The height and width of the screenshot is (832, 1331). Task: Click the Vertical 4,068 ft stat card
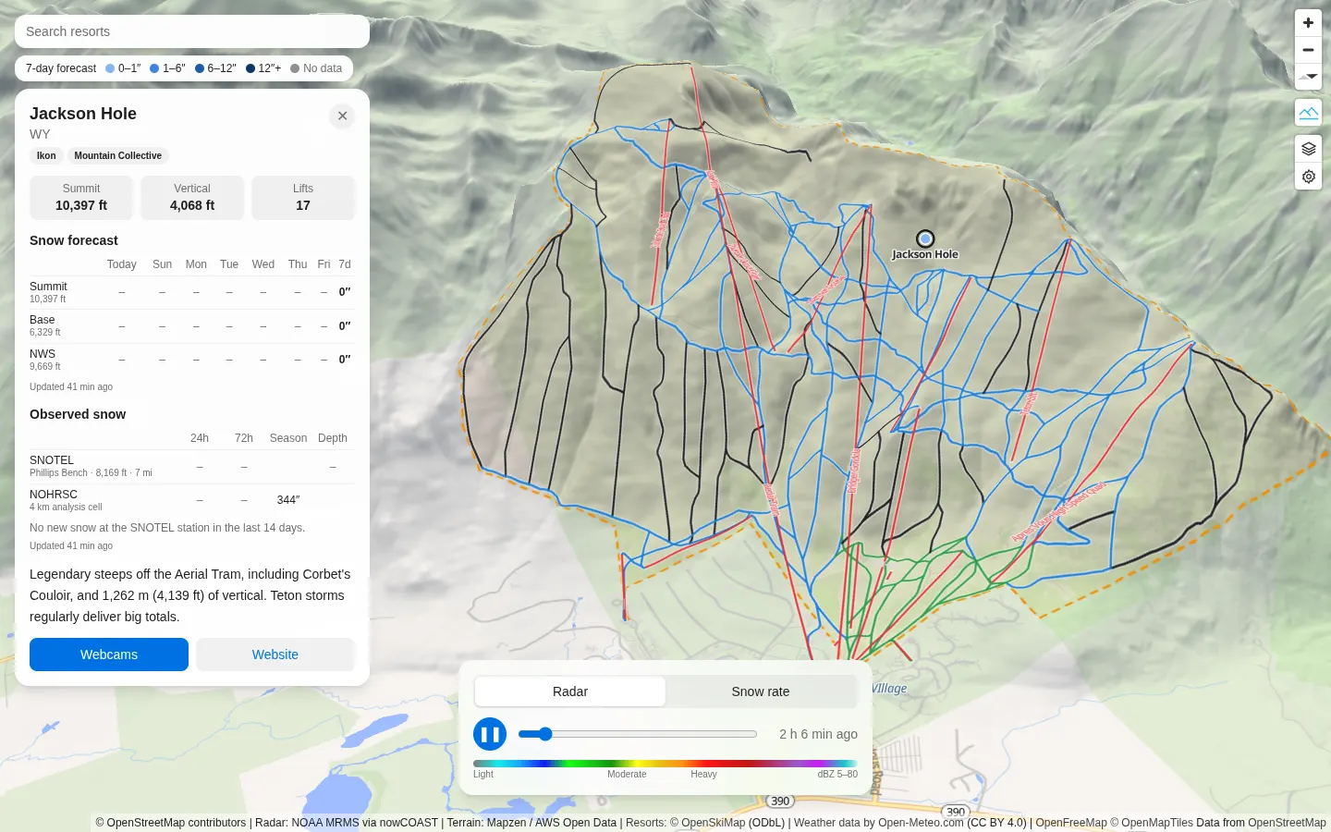192,198
